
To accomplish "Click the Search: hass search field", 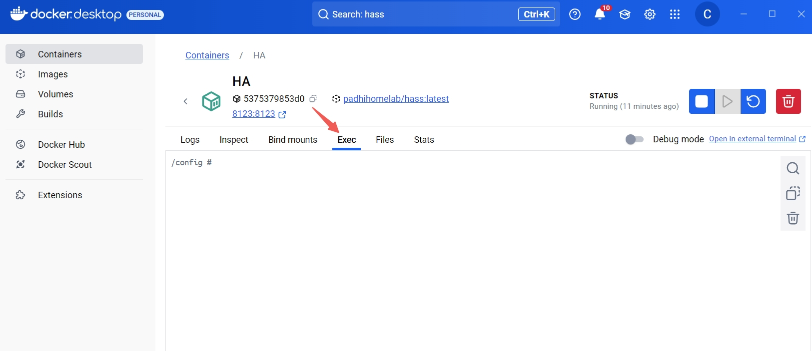I will [x=415, y=14].
